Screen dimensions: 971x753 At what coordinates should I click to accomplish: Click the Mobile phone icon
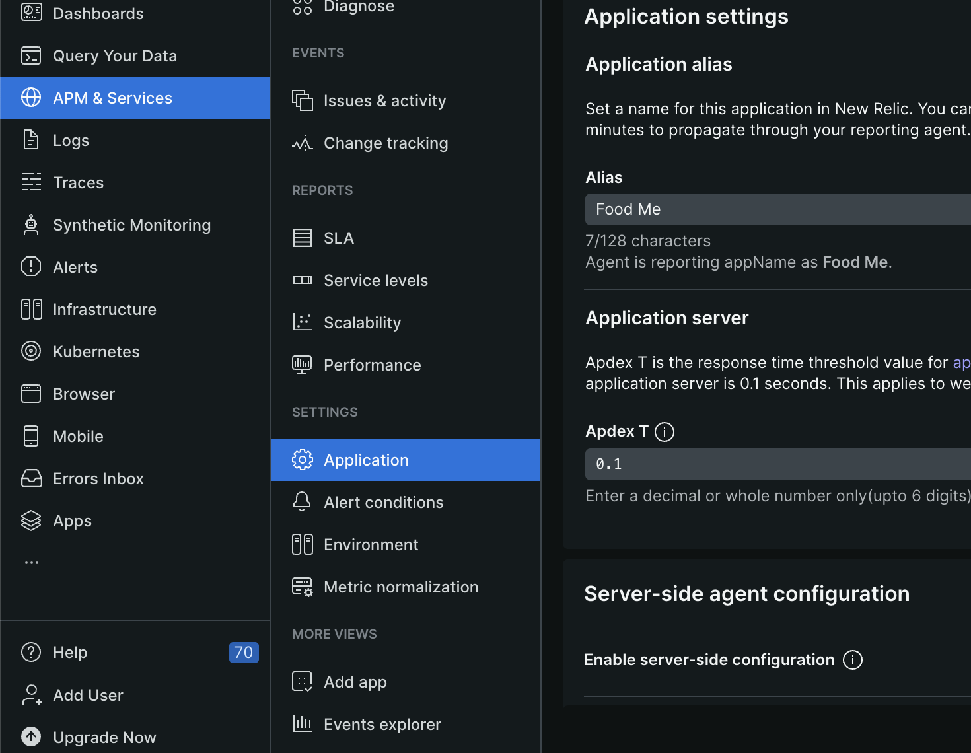pos(31,436)
